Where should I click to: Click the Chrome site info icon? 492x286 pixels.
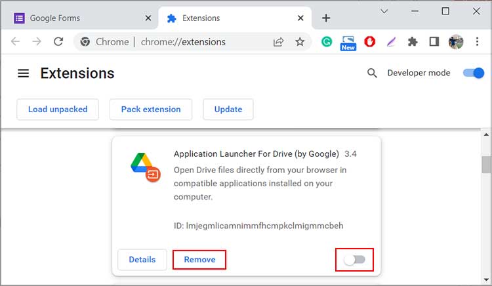[85, 42]
